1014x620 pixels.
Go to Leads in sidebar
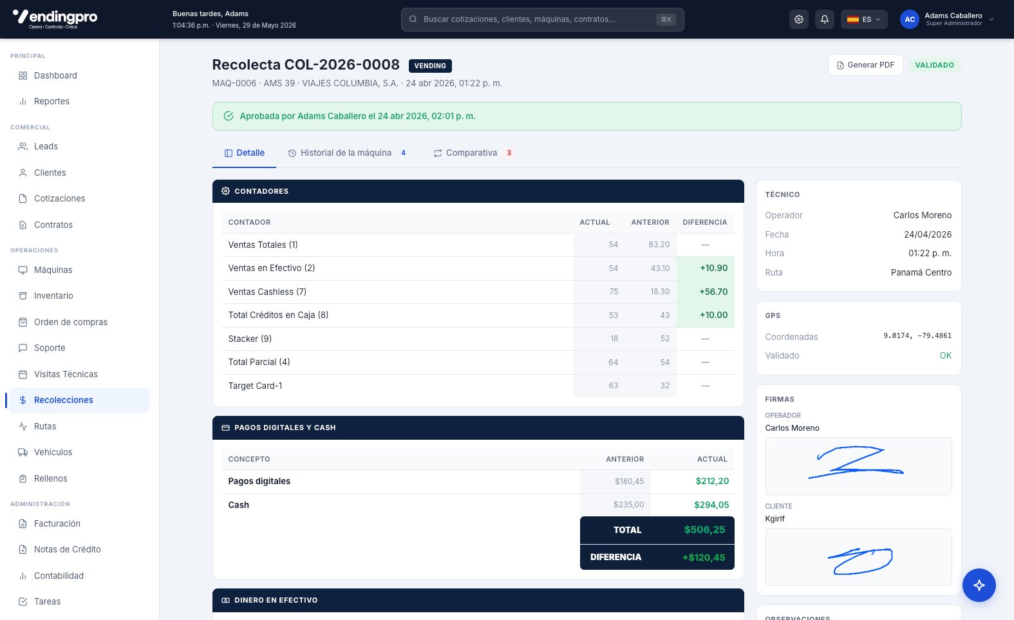[x=78, y=147]
